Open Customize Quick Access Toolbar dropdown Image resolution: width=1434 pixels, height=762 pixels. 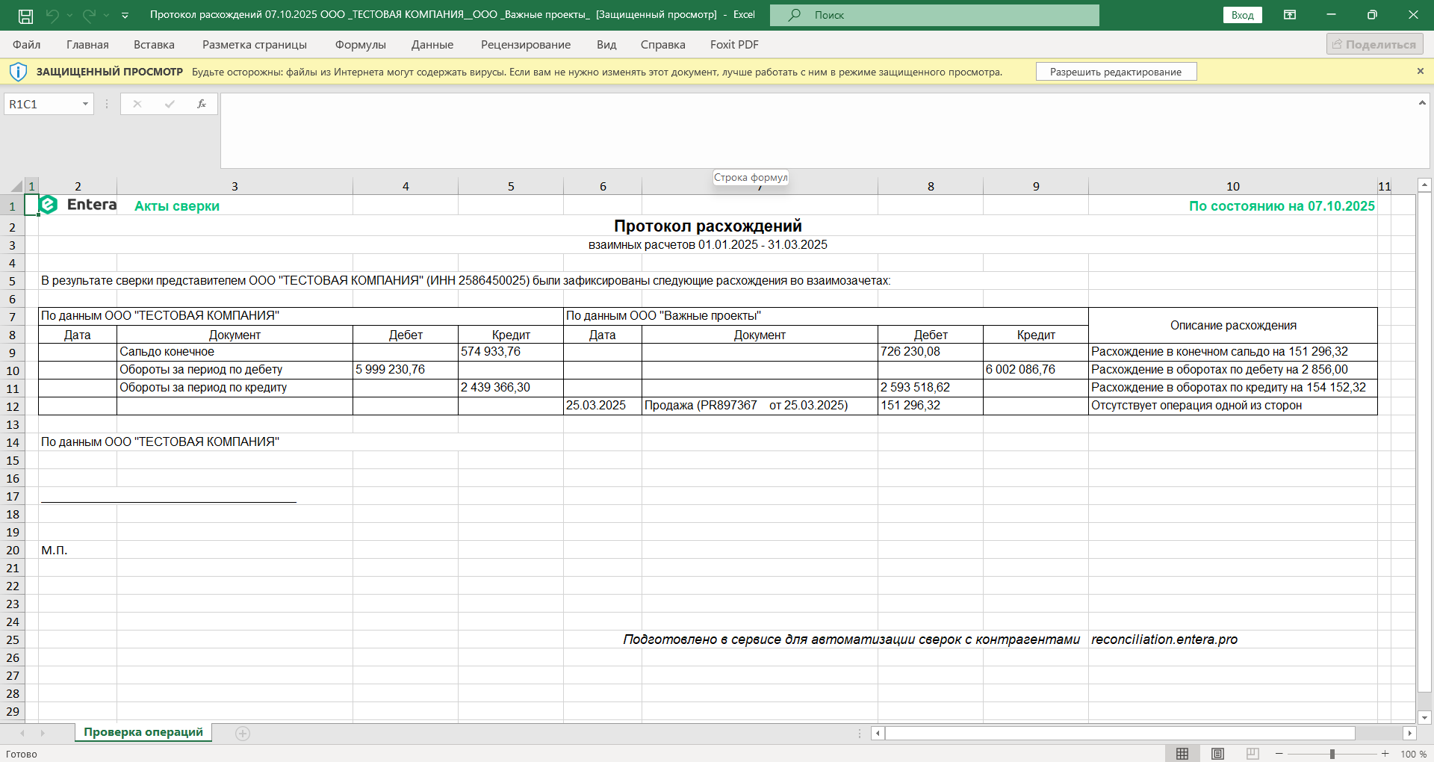125,15
